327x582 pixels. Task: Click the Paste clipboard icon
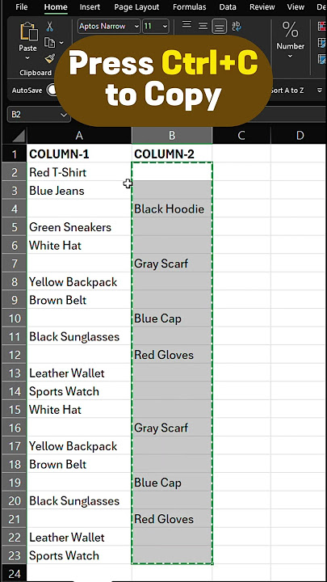tap(28, 32)
